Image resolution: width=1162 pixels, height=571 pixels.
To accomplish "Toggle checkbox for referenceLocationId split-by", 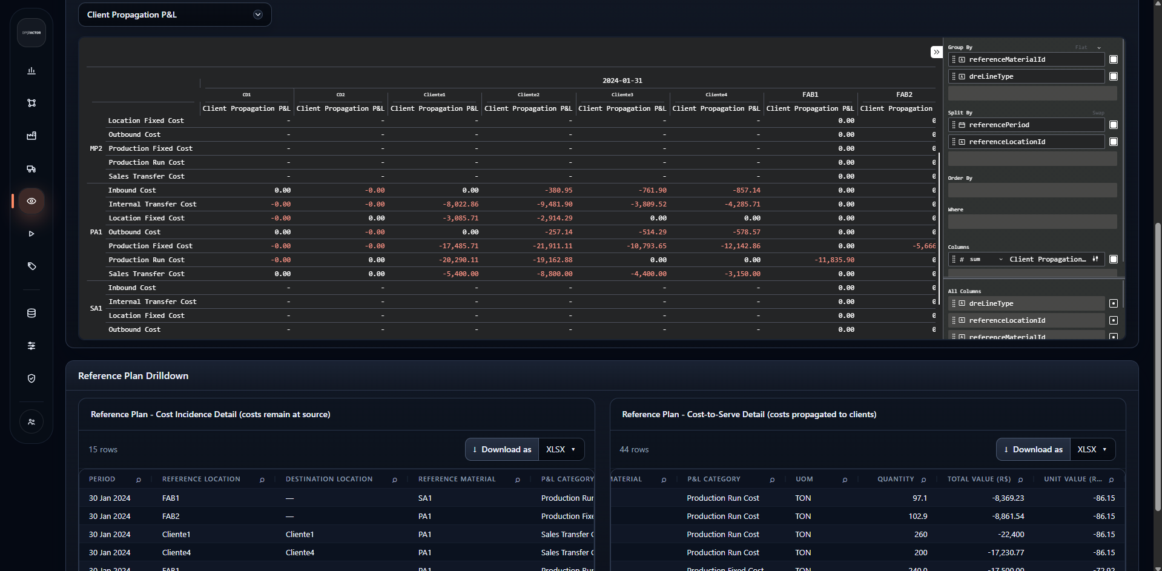I will (1114, 142).
